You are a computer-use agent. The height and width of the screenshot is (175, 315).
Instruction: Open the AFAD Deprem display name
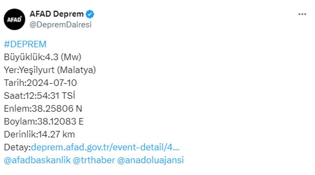tap(57, 14)
